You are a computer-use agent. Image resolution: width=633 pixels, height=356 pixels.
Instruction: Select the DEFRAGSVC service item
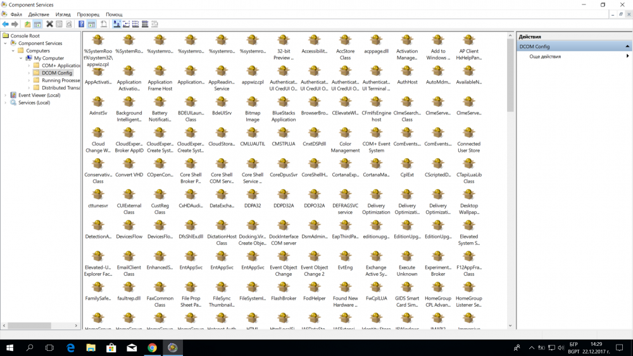tap(345, 202)
